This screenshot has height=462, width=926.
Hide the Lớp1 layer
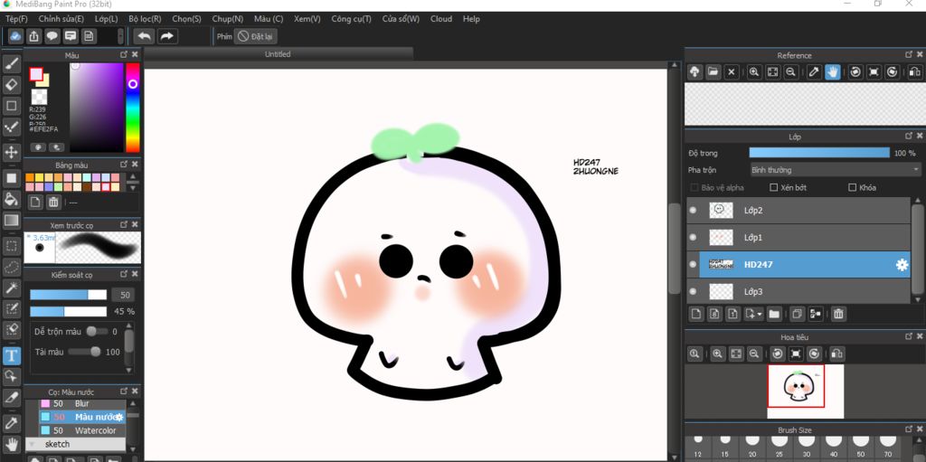[694, 238]
